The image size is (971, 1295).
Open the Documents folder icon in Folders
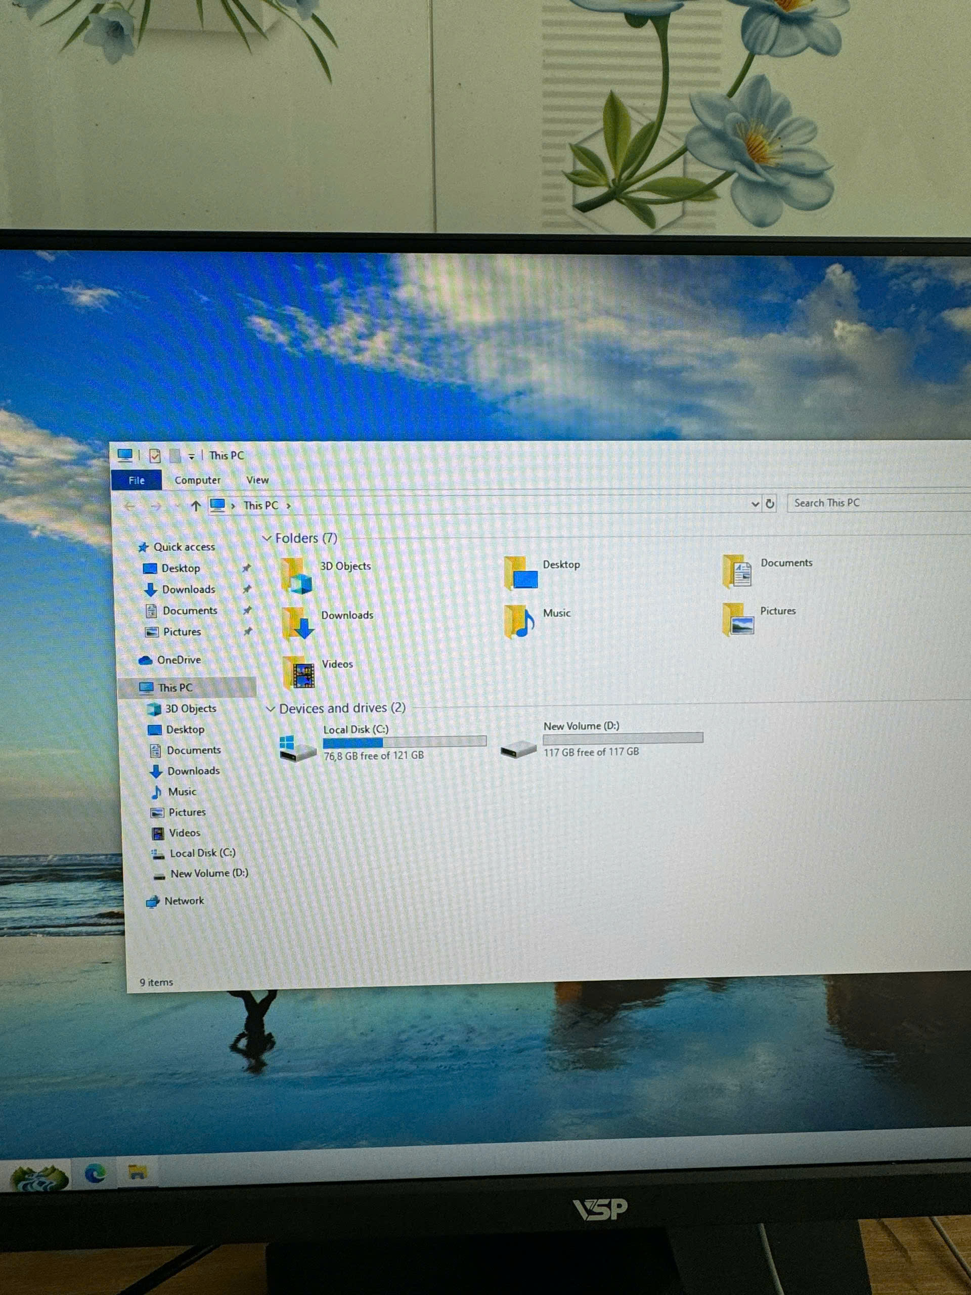pyautogui.click(x=737, y=571)
